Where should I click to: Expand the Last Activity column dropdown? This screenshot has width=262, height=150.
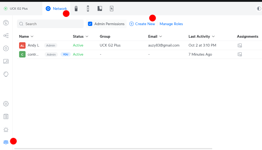[213, 36]
